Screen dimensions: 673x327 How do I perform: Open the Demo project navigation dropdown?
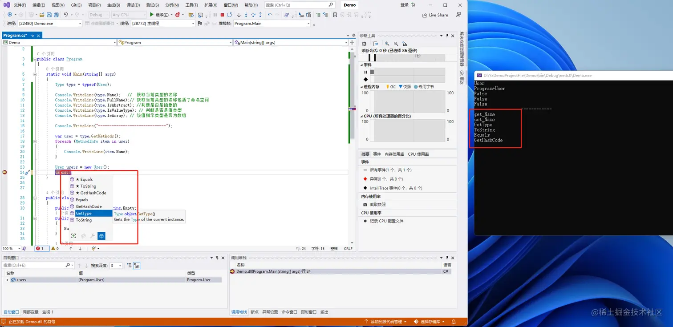click(59, 42)
